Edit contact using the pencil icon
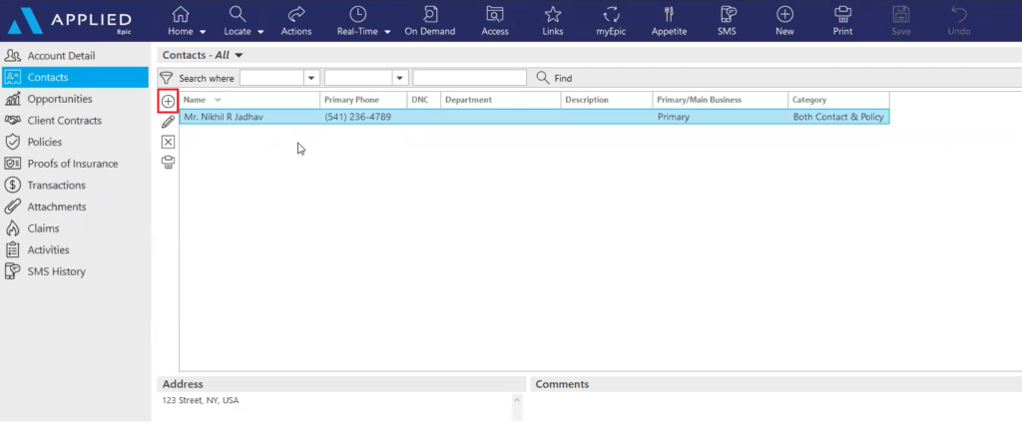The image size is (1022, 437). (x=168, y=122)
